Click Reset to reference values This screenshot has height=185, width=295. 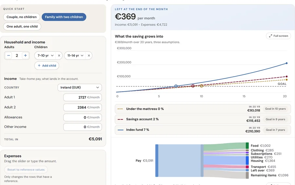pyautogui.click(x=26, y=170)
